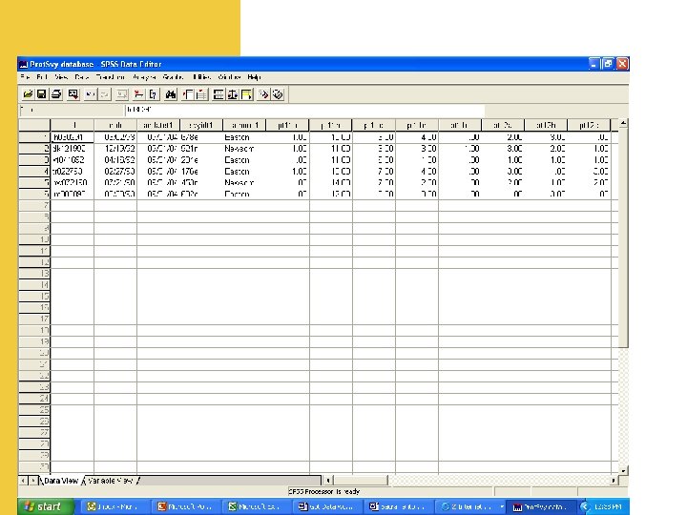This screenshot has height=515, width=687.
Task: Click the id cell in row 3
Action: (x=73, y=160)
